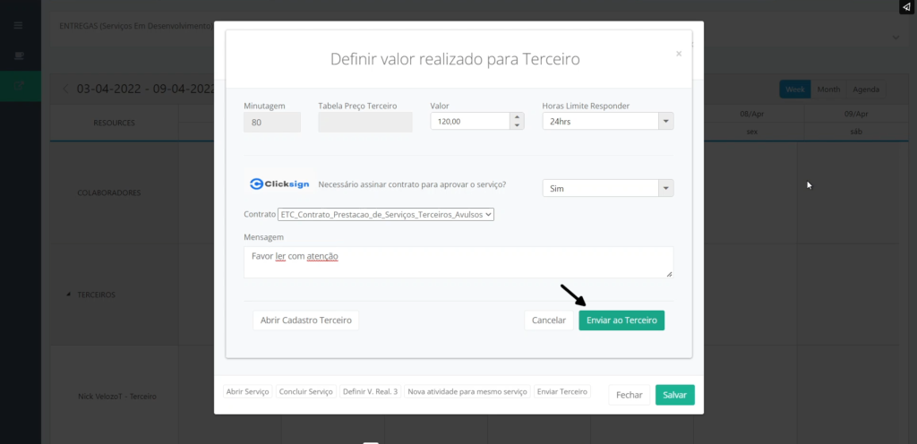Switch calendar to Month view
Image resolution: width=917 pixels, height=444 pixels.
coord(828,90)
